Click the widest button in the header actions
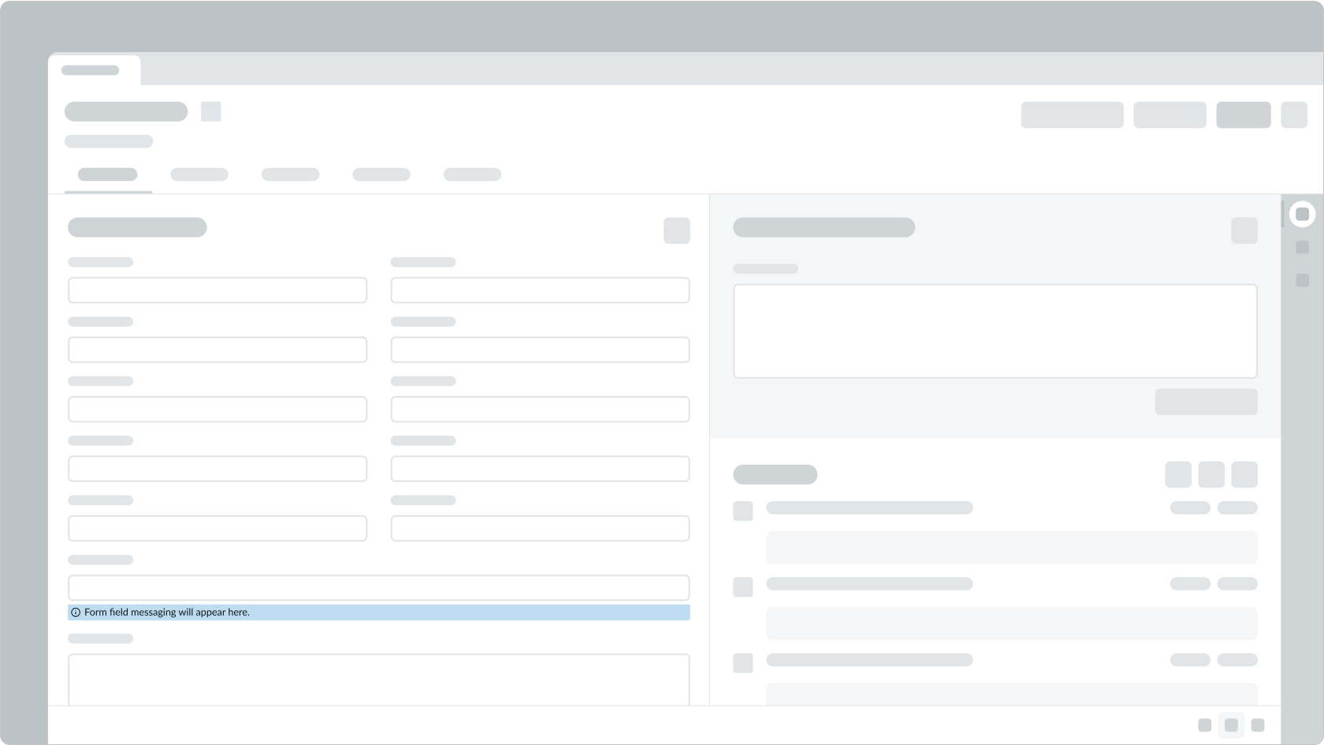 pos(1072,115)
